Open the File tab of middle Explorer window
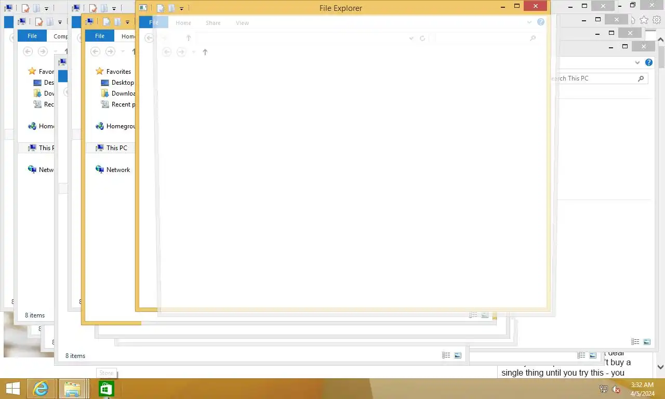 100,36
